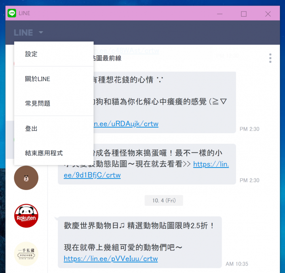Collapse the LINE dropdown arrow in header

click(x=41, y=32)
